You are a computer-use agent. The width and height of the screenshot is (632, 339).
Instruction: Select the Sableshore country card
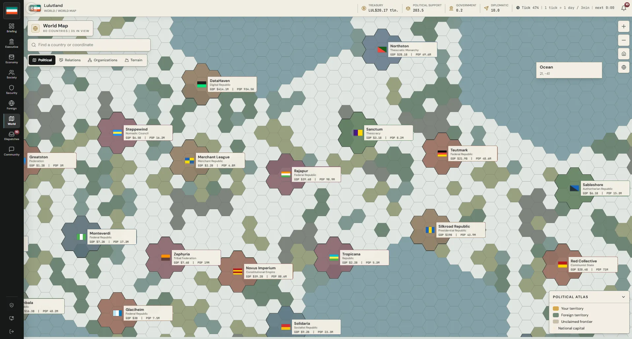click(x=605, y=188)
